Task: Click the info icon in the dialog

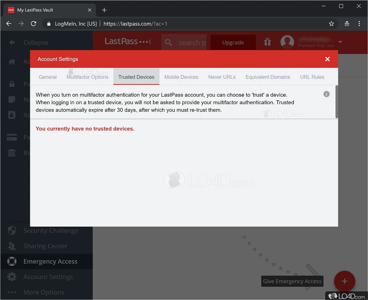Action: pos(326,94)
